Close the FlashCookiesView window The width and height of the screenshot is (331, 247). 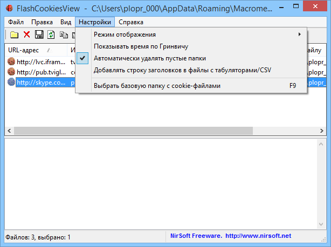click(315, 6)
